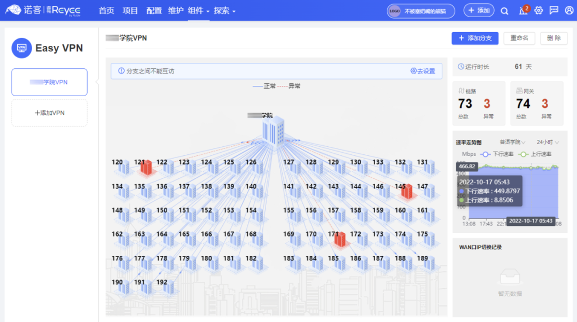Select the central headquarters building node
The height and width of the screenshot is (322, 577).
274,132
